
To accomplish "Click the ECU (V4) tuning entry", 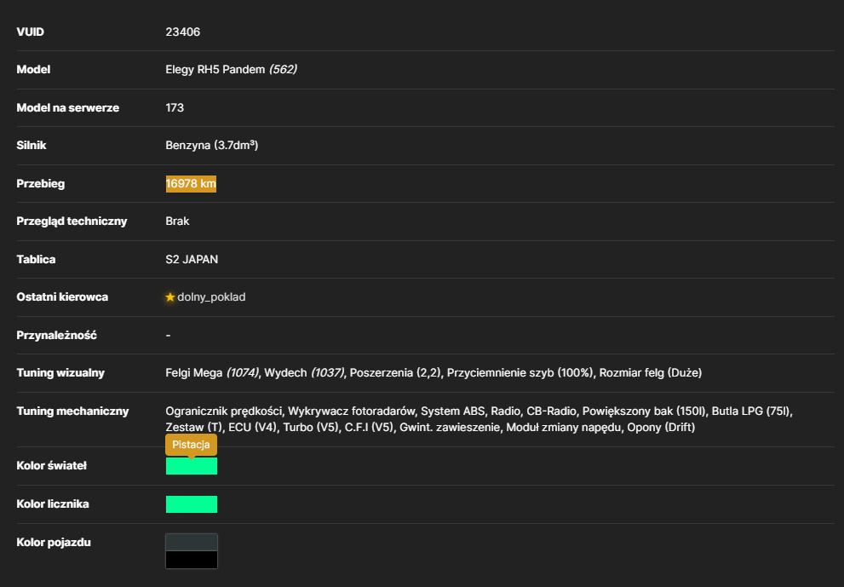I will [252, 428].
